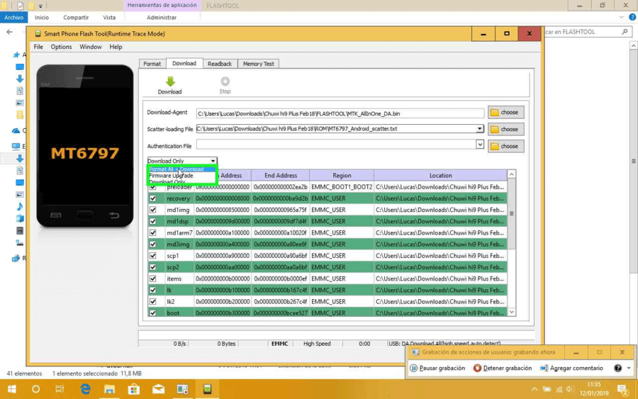Open the Mail app from the taskbar
The height and width of the screenshot is (399, 638).
(158, 389)
